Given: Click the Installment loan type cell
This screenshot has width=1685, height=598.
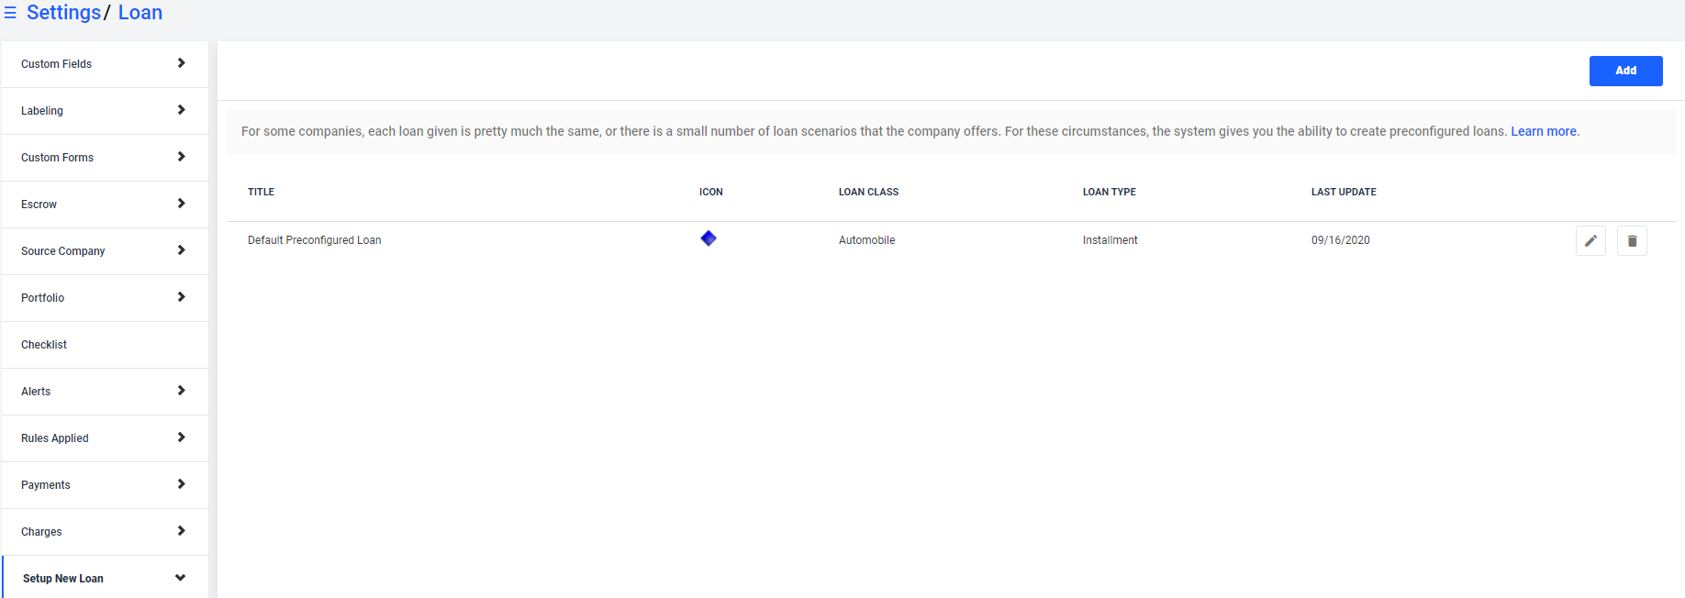Looking at the screenshot, I should point(1110,240).
